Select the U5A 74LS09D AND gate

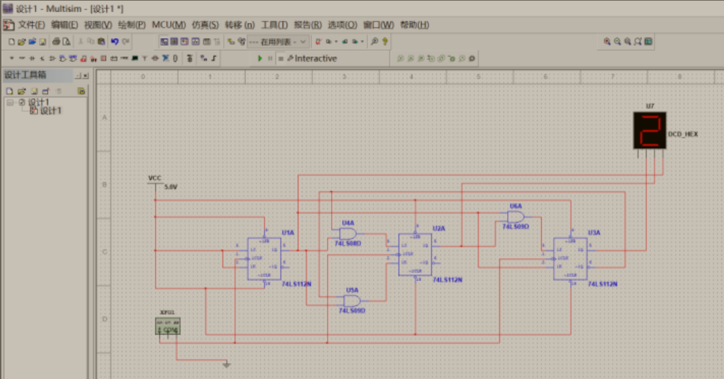(352, 301)
